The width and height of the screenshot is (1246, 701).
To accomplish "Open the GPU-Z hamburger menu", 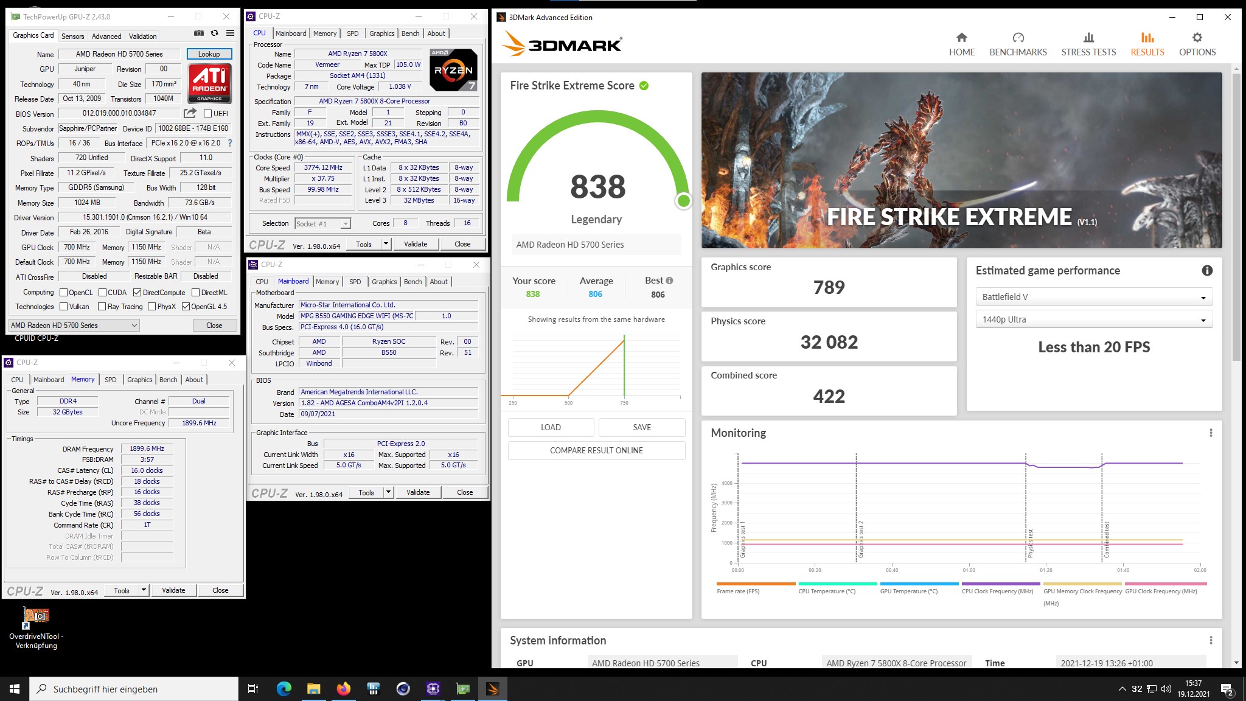I will (x=230, y=33).
